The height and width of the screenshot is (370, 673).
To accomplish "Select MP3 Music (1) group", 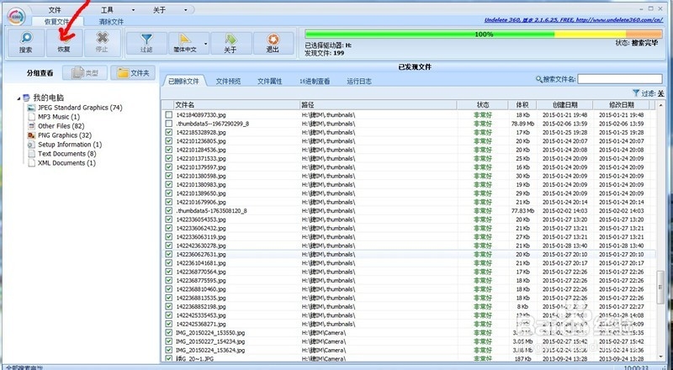I will point(59,117).
